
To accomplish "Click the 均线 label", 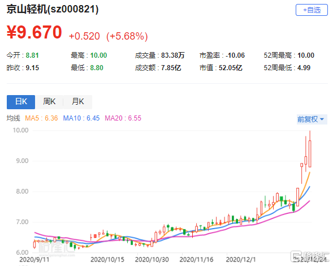I will [x=14, y=118].
